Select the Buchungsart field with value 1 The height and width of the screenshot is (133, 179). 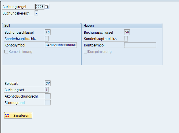coord(47,90)
